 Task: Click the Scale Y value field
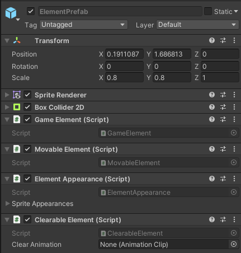click(172, 78)
